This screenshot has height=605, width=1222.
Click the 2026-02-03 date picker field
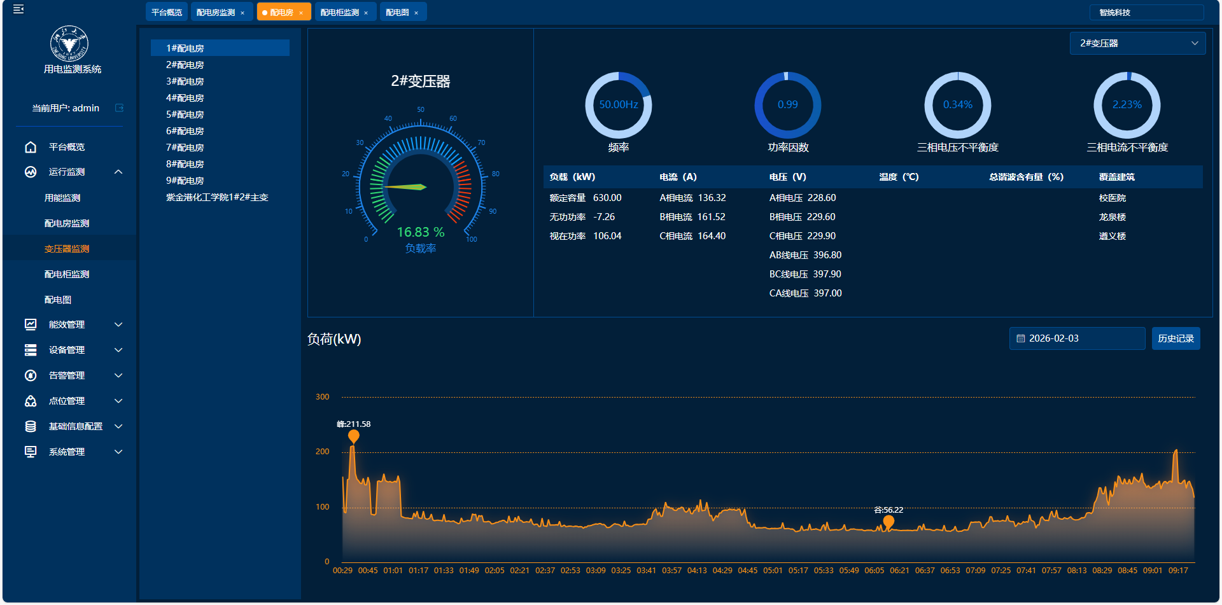(1077, 338)
